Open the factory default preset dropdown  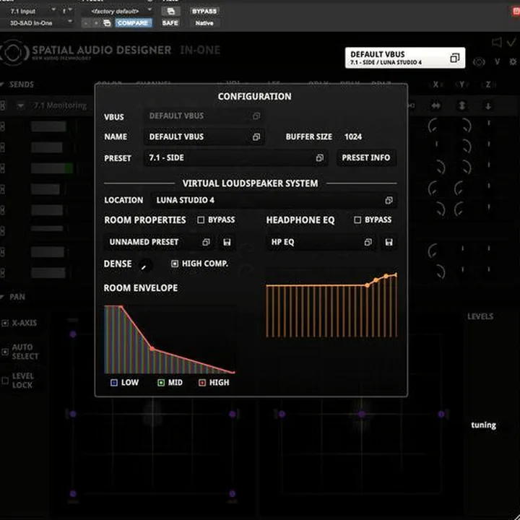118,12
